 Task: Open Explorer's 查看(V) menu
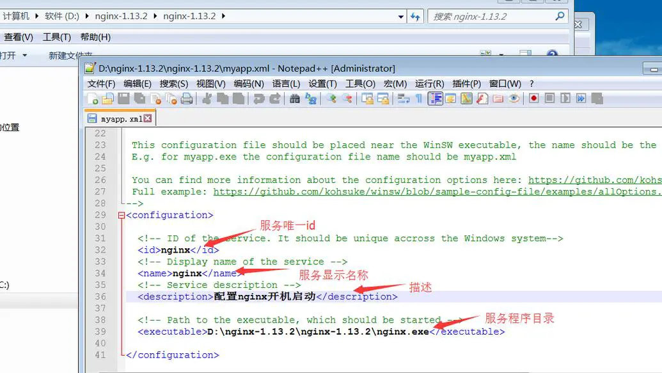18,37
